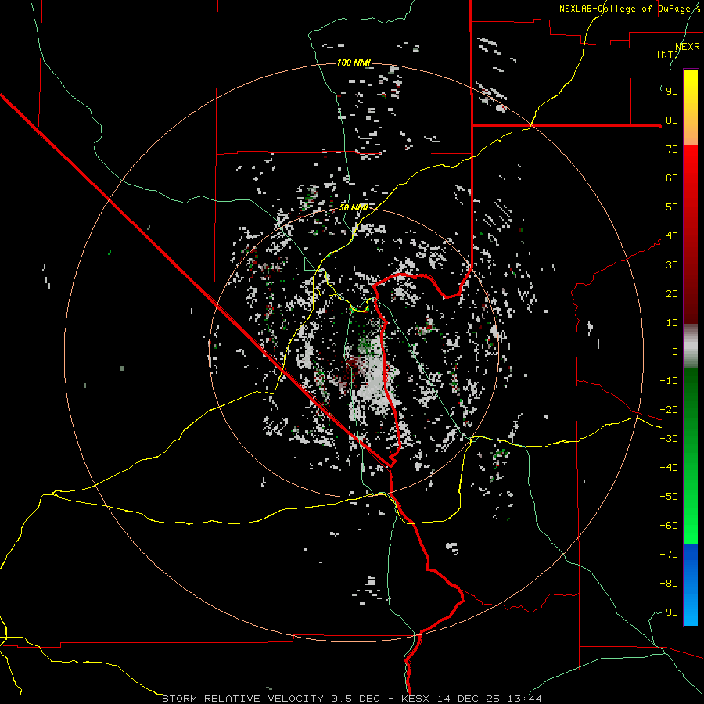
Task: Click the 0 value on the velocity scale
Action: [675, 352]
